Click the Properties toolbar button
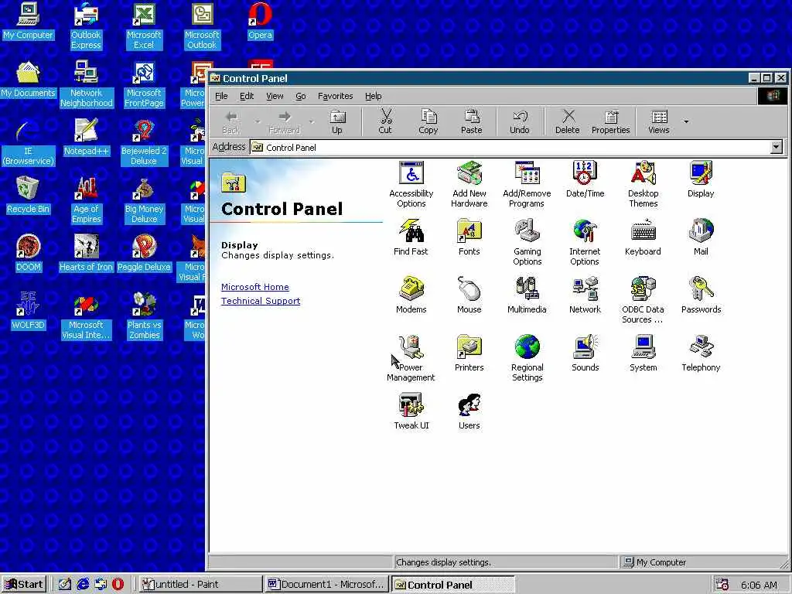Viewport: 792px width, 594px height. (611, 121)
